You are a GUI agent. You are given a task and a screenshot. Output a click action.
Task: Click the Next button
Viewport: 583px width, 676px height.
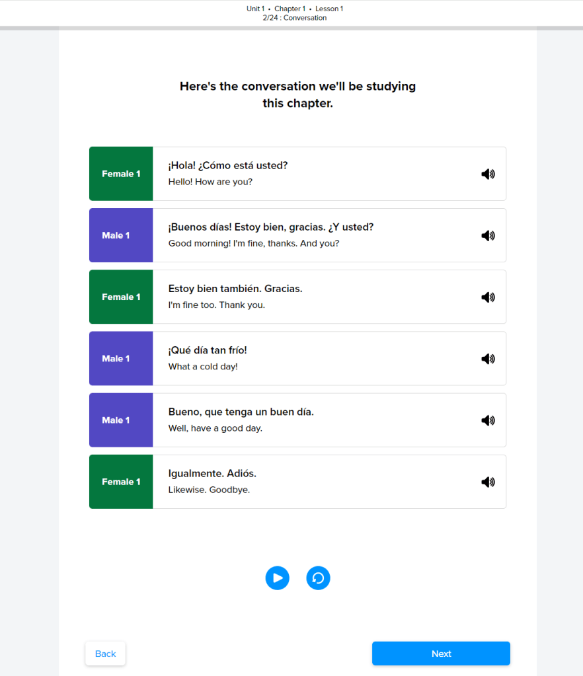pos(441,654)
